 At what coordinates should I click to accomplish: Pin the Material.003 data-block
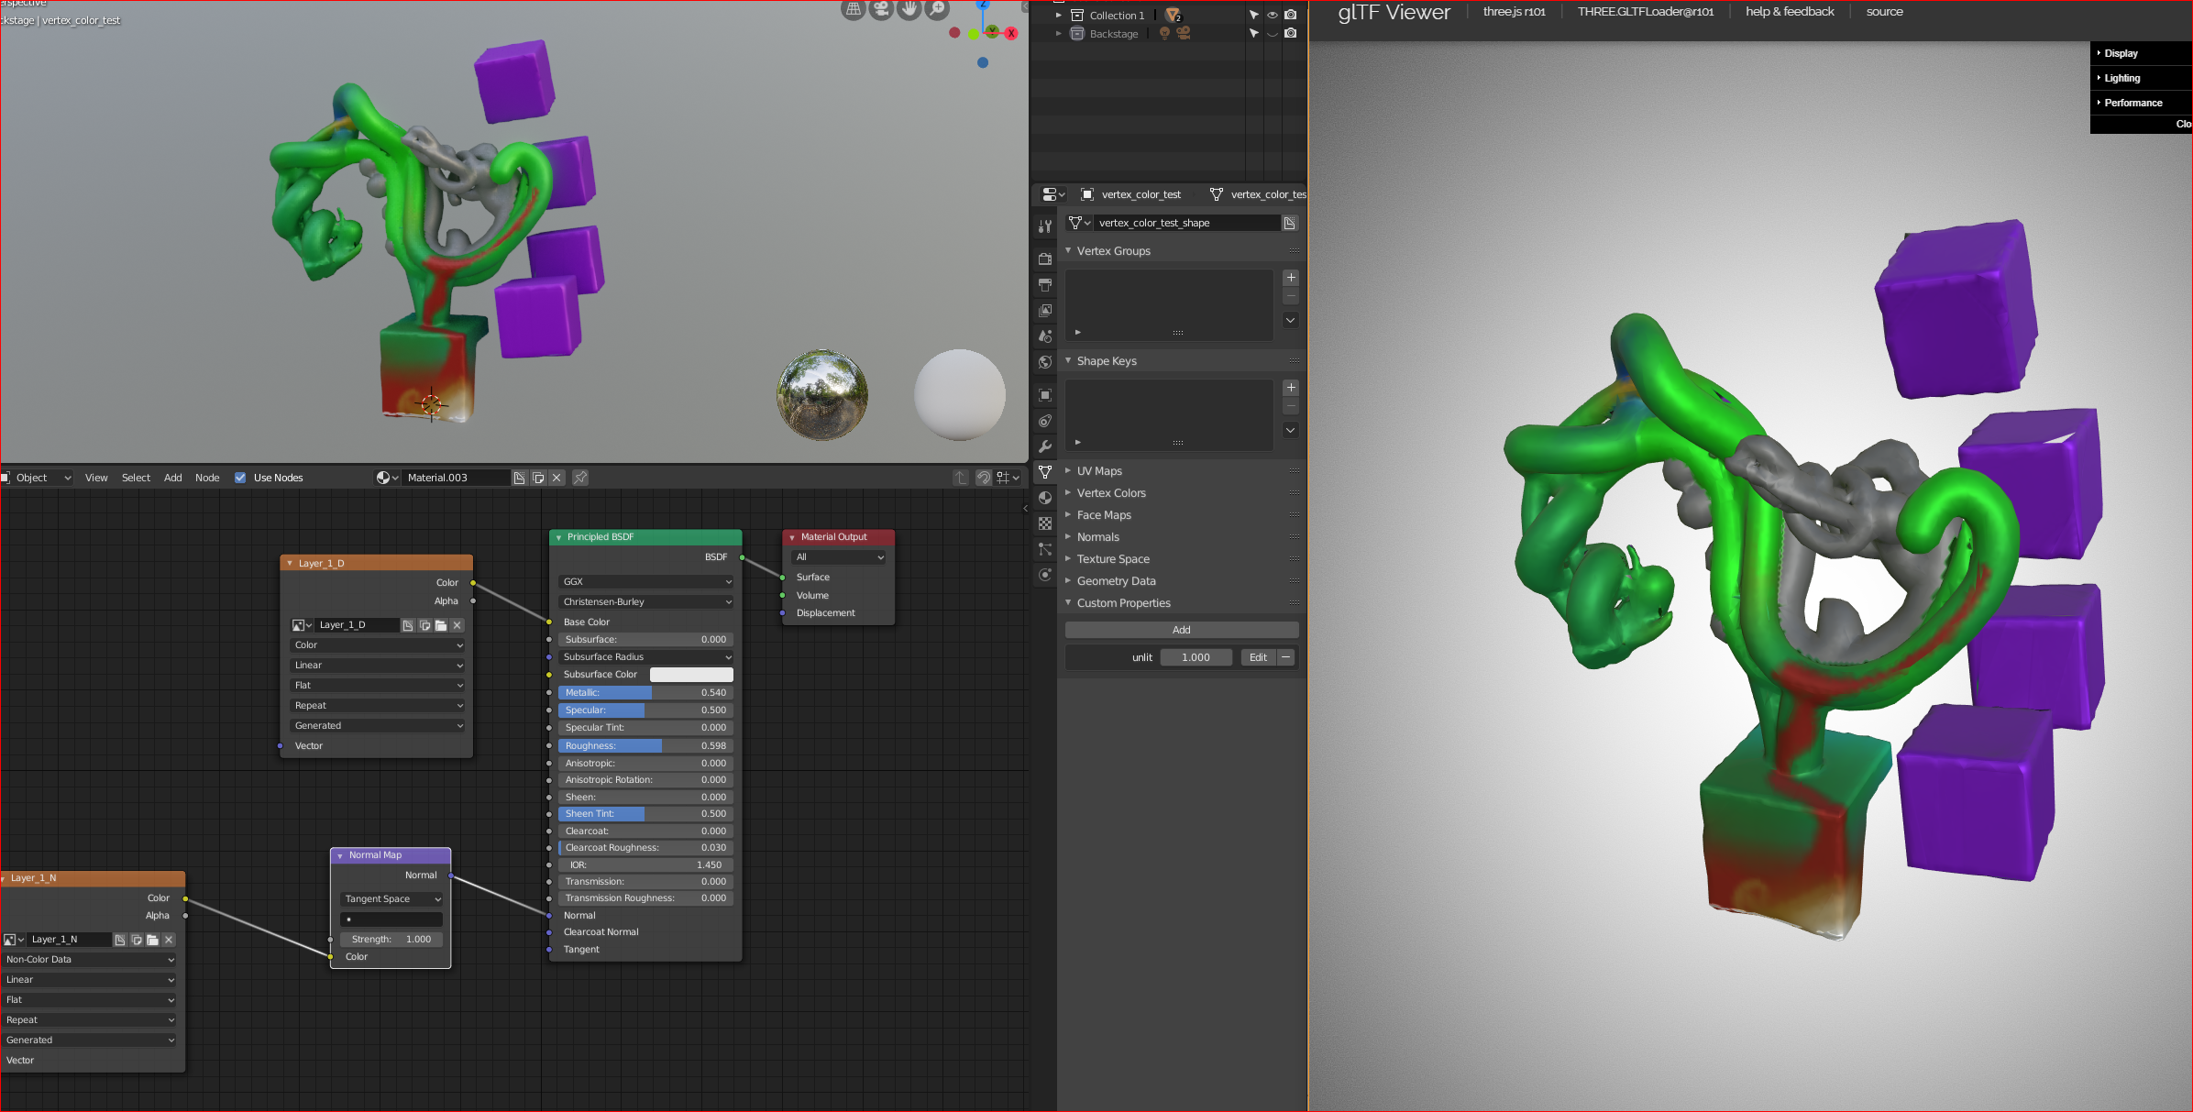[579, 477]
